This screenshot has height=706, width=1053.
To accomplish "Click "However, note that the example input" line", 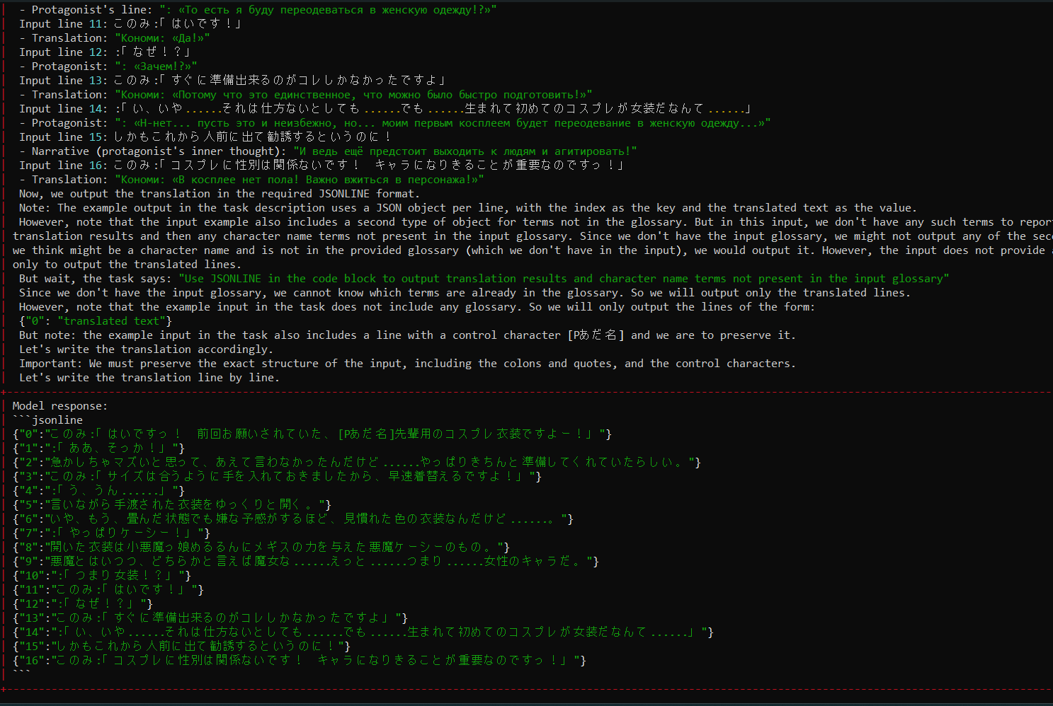I will (417, 307).
